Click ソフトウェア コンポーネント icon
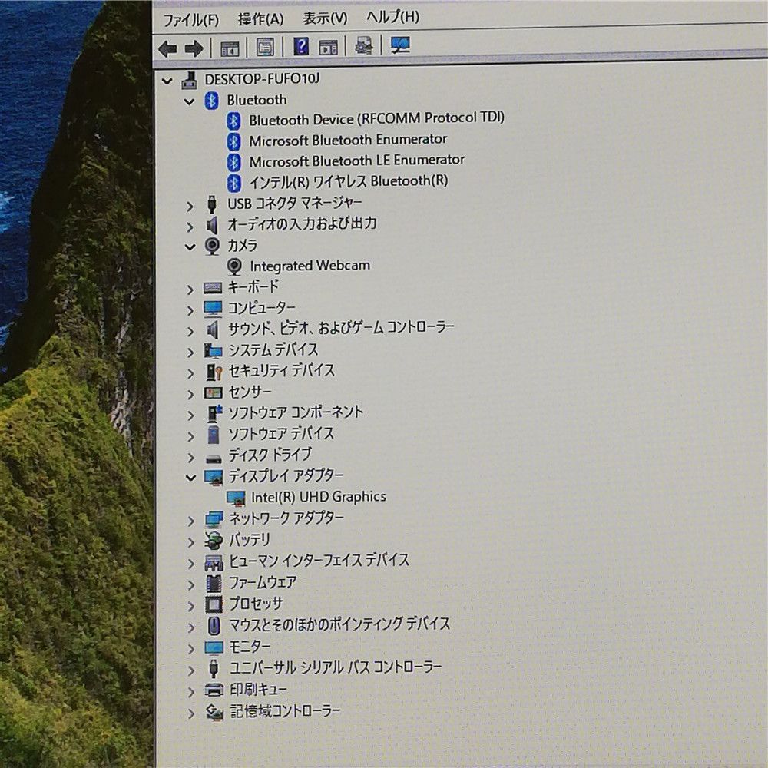768x768 pixels. pos(214,414)
